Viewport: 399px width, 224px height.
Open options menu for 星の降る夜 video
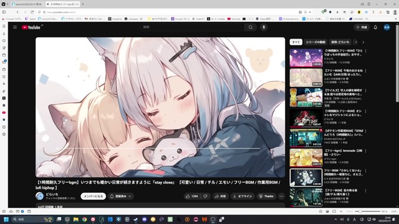pyautogui.click(x=366, y=191)
